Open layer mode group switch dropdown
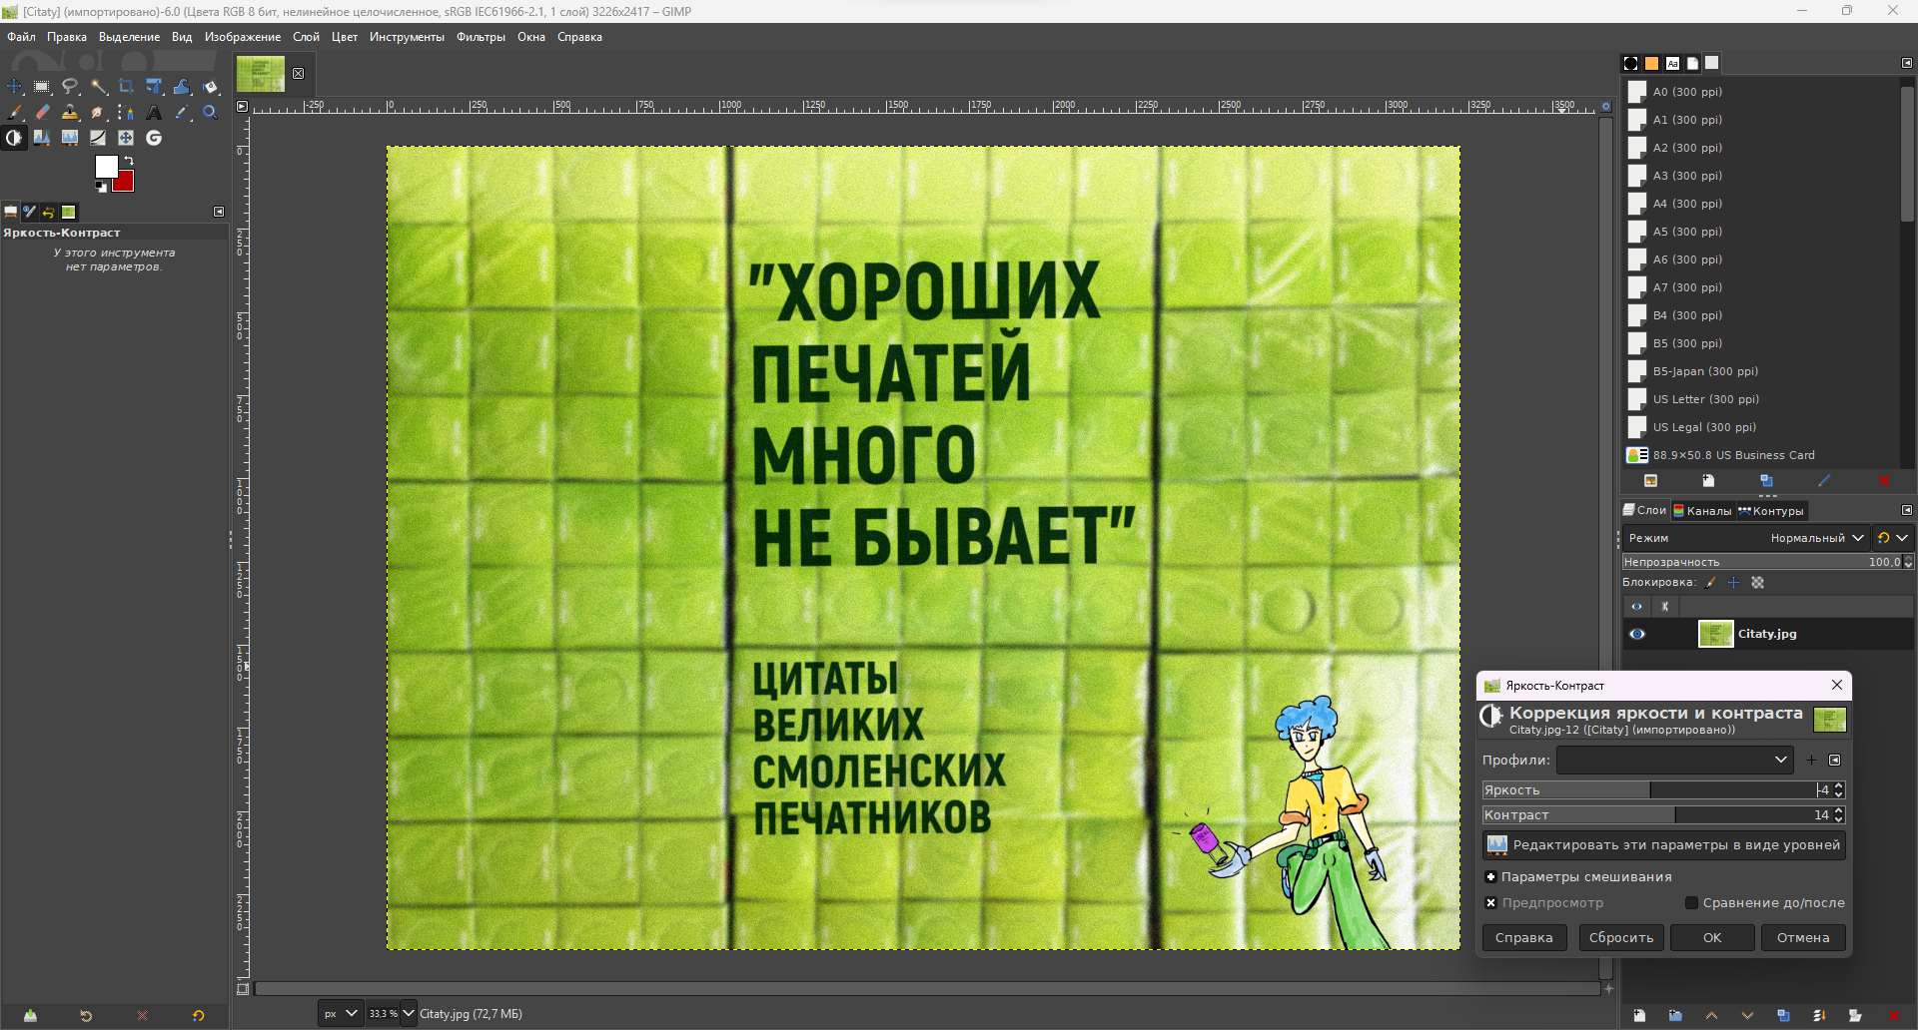Image resolution: width=1918 pixels, height=1030 pixels. 1893,538
